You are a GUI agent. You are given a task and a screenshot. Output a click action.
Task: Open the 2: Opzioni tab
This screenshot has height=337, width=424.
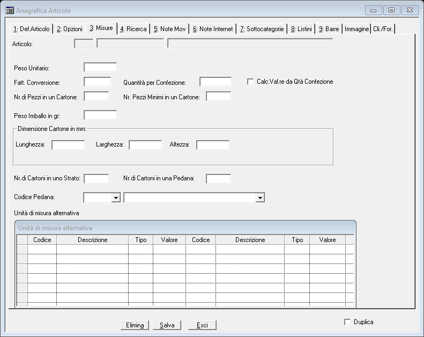70,29
